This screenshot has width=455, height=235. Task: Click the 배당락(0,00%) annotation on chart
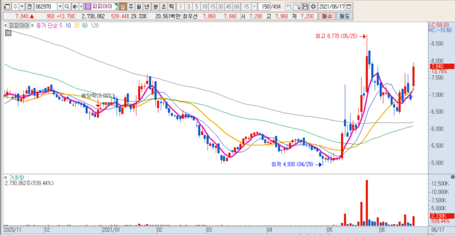tap(98, 95)
